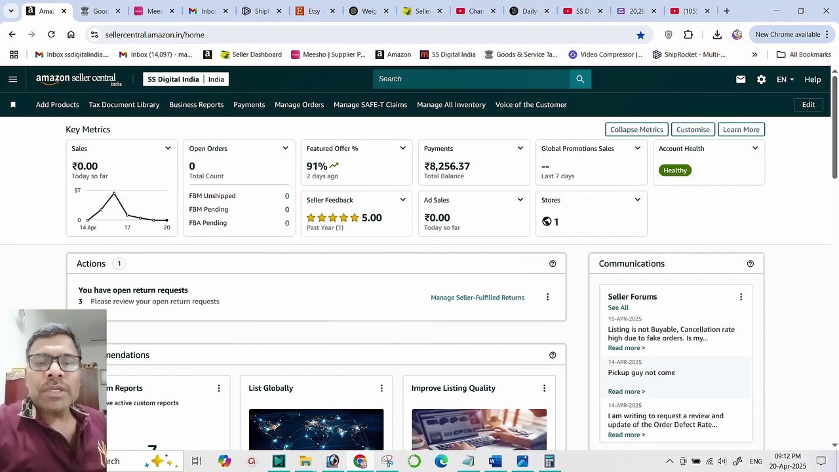Viewport: 839px width, 472px height.
Task: Reload the page in Chrome
Action: point(51,35)
